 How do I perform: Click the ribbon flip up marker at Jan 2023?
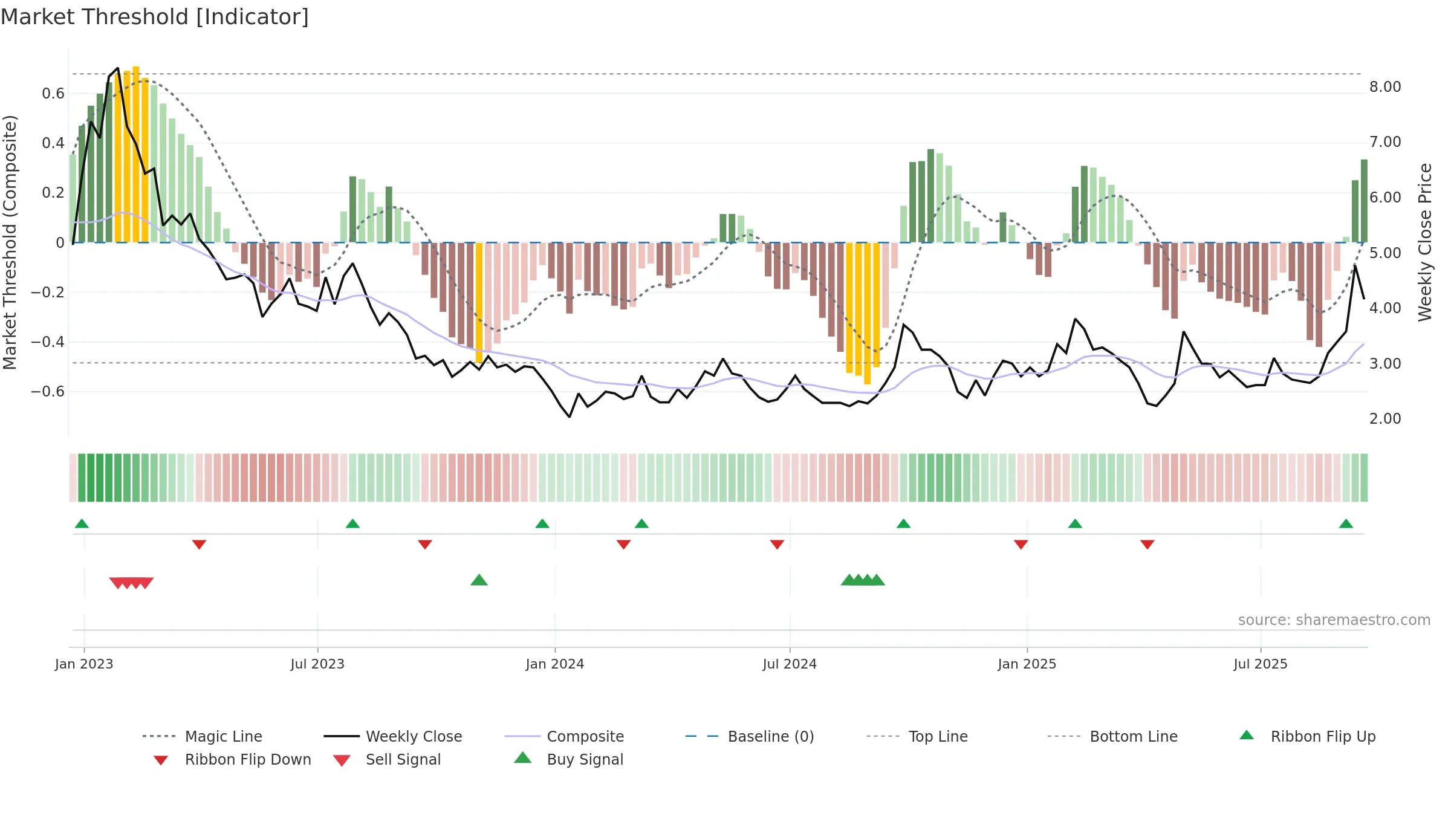click(x=82, y=523)
